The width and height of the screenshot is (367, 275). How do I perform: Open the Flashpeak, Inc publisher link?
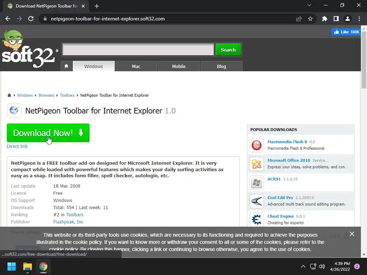(x=68, y=222)
